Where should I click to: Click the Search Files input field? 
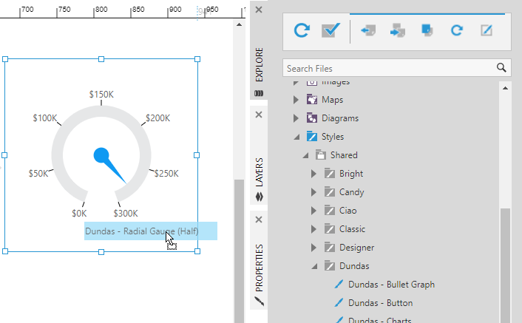(x=388, y=68)
